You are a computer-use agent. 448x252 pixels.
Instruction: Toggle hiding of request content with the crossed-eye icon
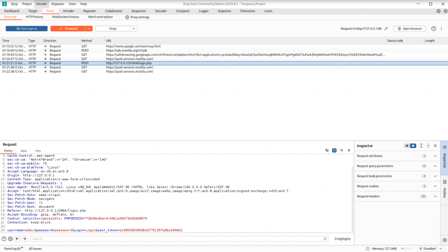pos(327,150)
